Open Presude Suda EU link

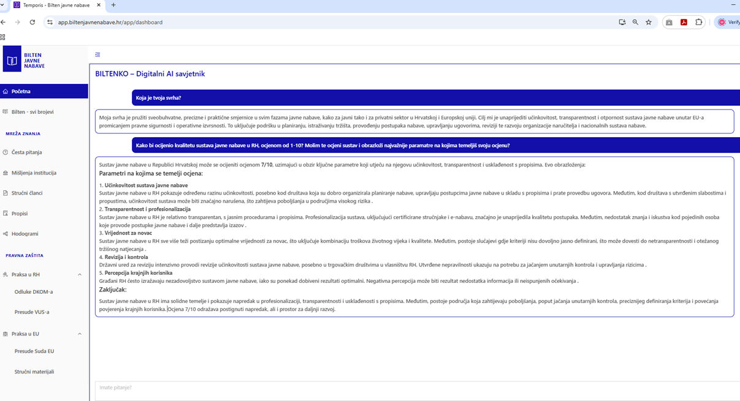coord(34,351)
